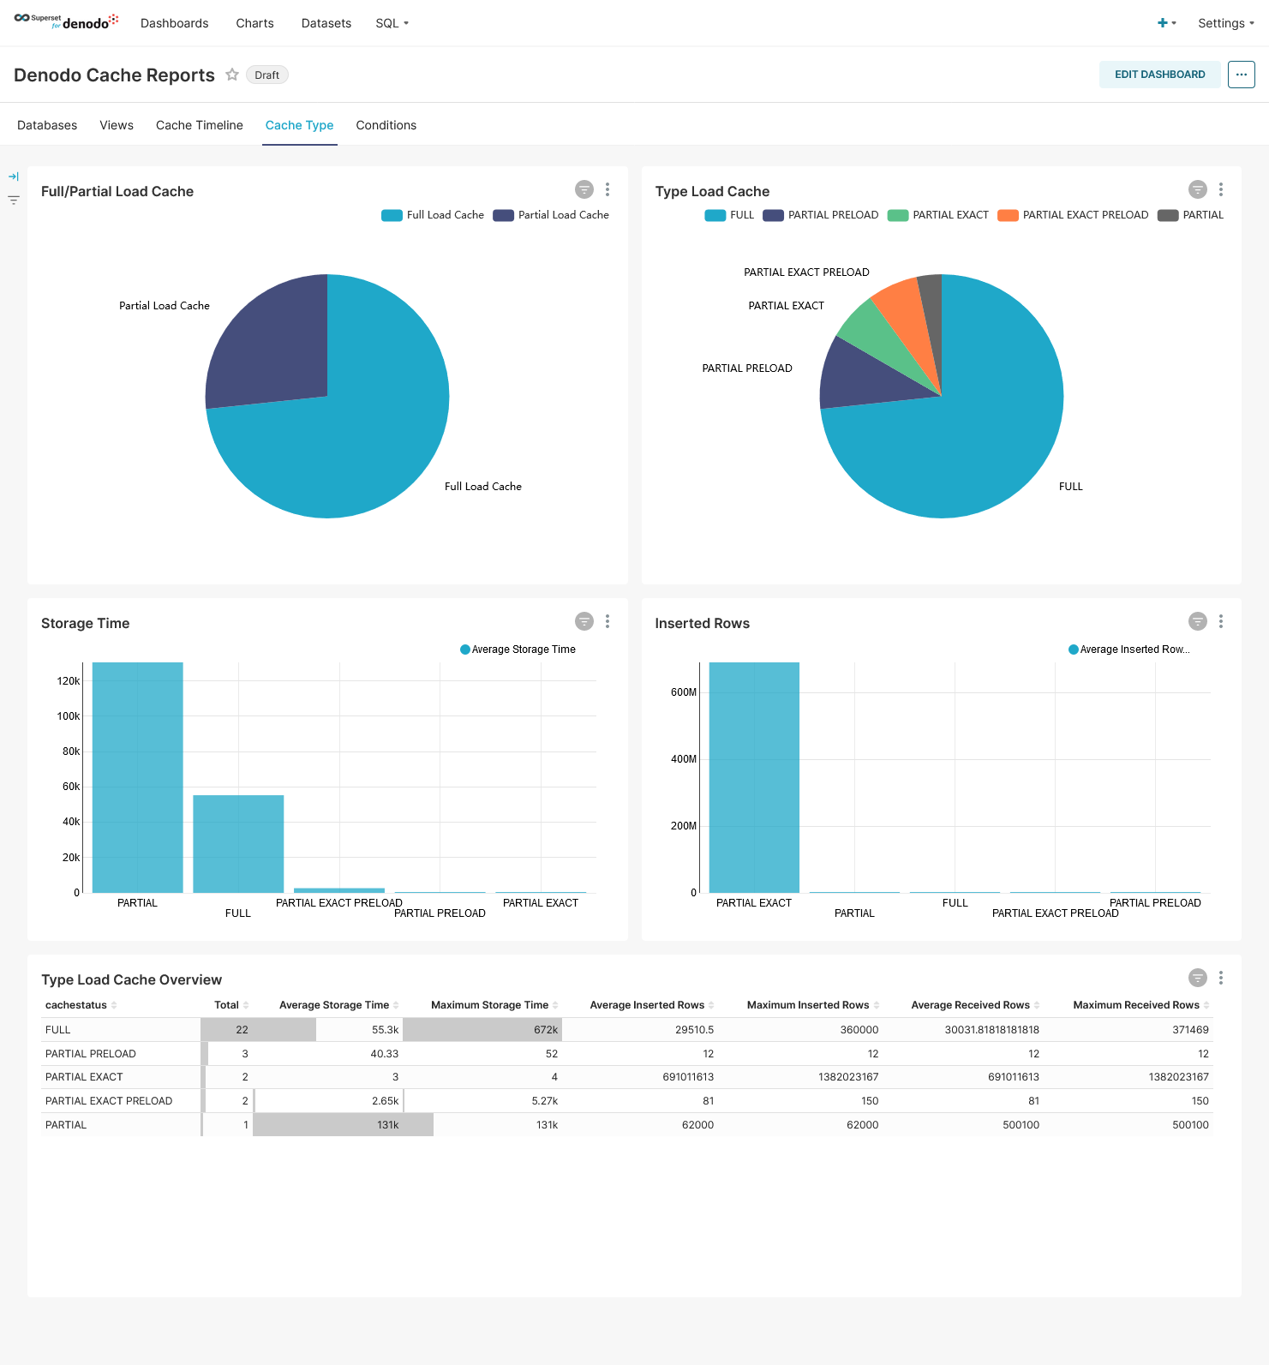Open the SQL menu
Viewport: 1269px width, 1365px height.
coord(392,23)
